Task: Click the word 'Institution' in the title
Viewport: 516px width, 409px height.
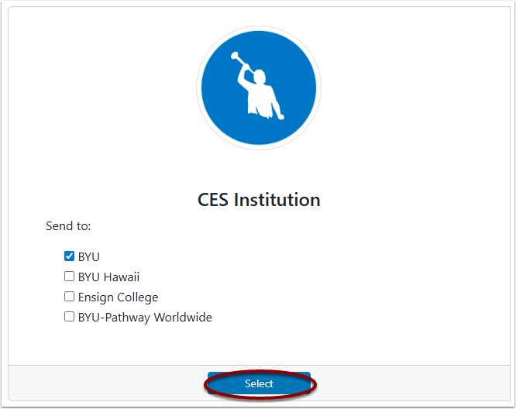Action: tap(277, 200)
